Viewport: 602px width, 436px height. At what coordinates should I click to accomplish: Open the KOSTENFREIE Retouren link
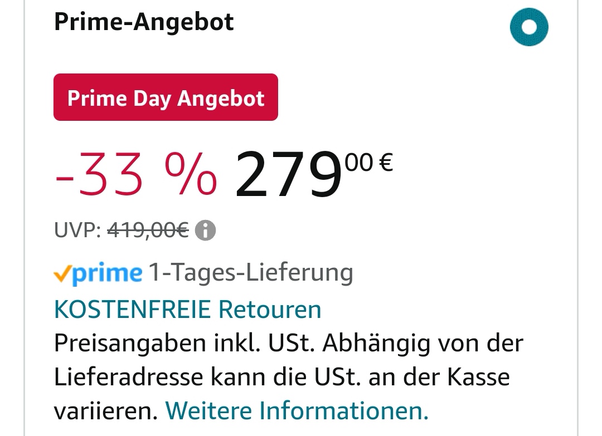point(187,309)
